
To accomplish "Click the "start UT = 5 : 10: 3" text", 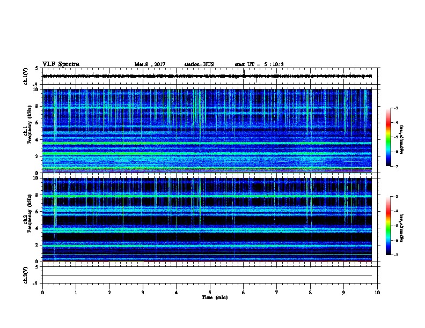I will pos(259,64).
